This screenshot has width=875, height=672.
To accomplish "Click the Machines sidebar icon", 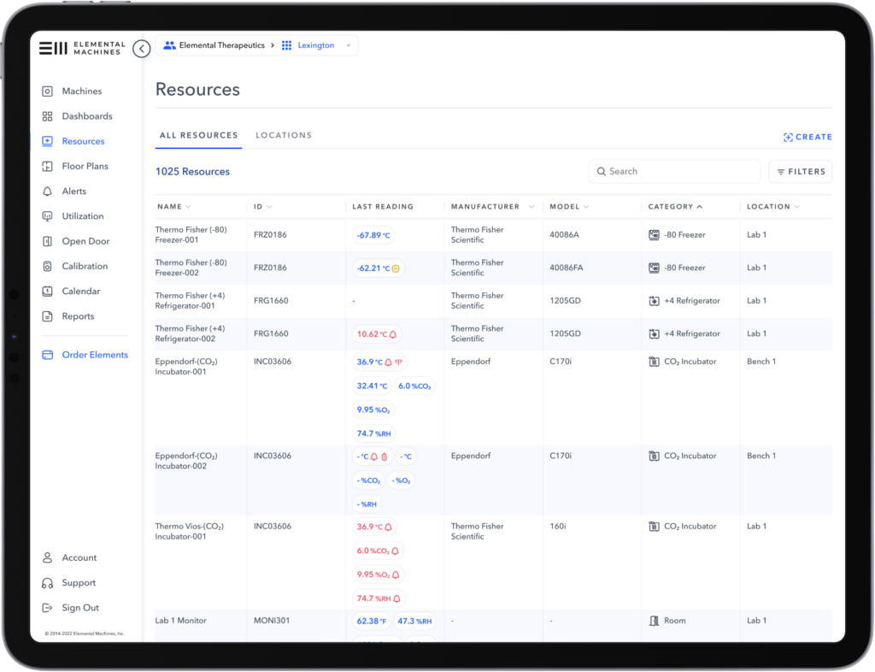I will [x=48, y=91].
